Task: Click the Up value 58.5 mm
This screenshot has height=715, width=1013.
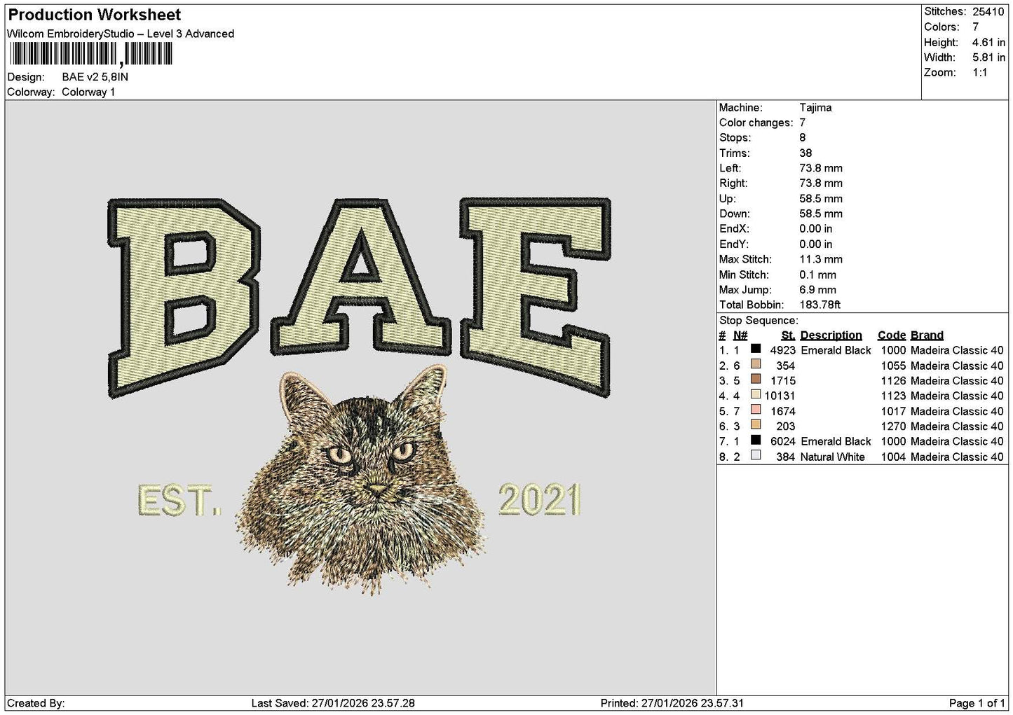Action: 821,198
